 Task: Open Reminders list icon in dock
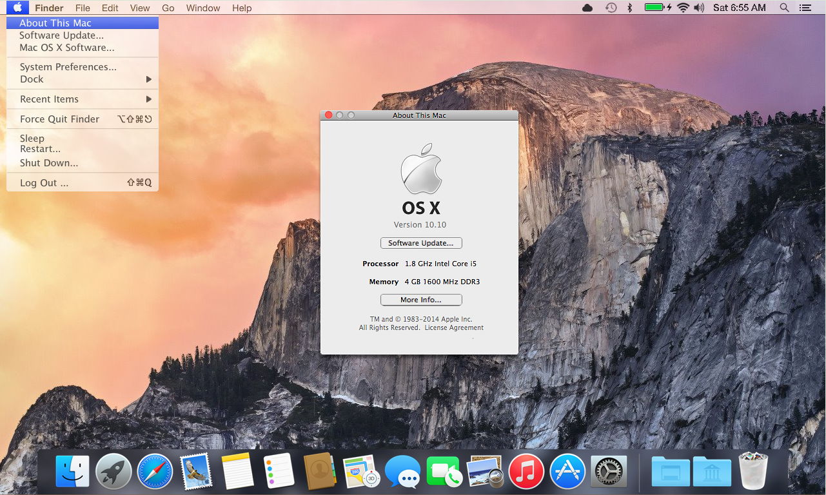279,471
